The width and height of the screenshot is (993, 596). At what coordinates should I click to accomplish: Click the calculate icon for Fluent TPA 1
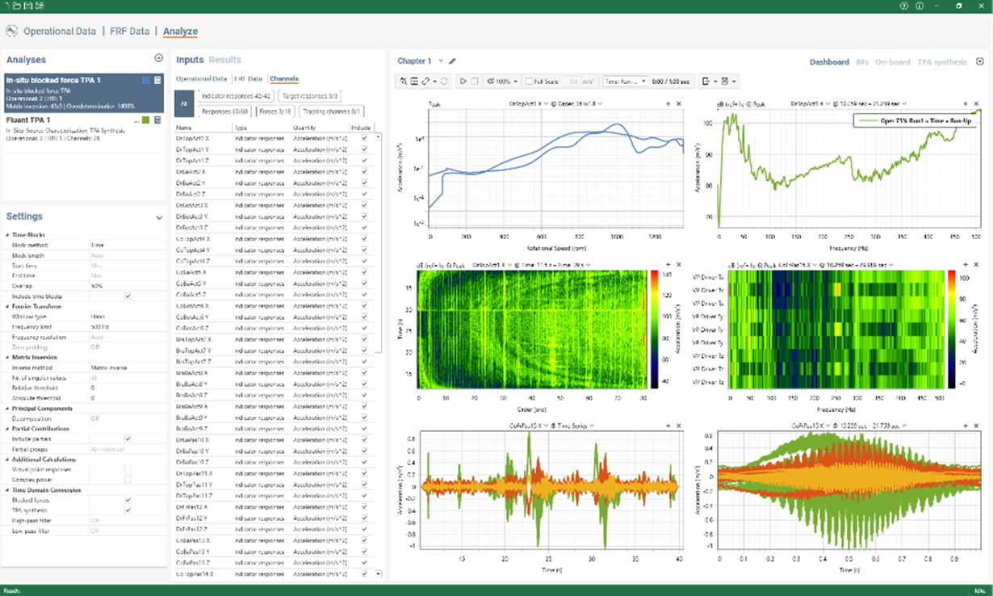(x=157, y=120)
